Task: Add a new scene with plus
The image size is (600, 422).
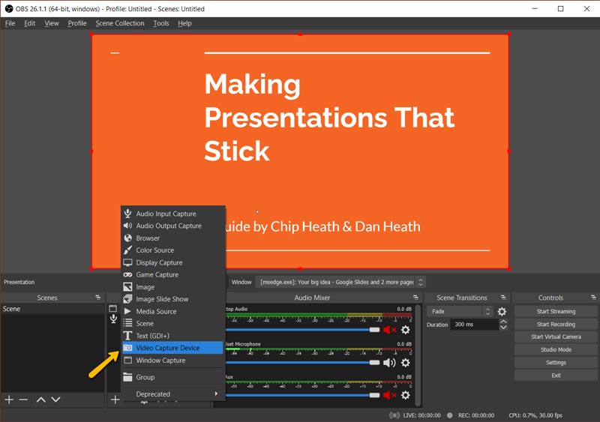Action: [x=9, y=400]
